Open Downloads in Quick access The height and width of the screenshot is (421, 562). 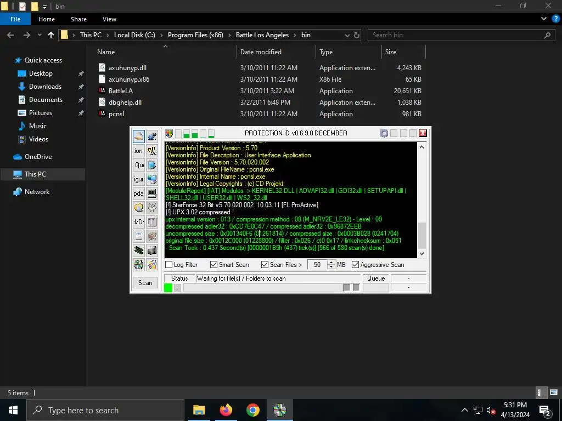[45, 87]
